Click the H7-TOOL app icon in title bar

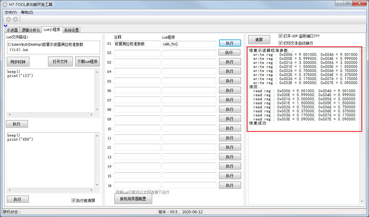[x=5, y=4]
